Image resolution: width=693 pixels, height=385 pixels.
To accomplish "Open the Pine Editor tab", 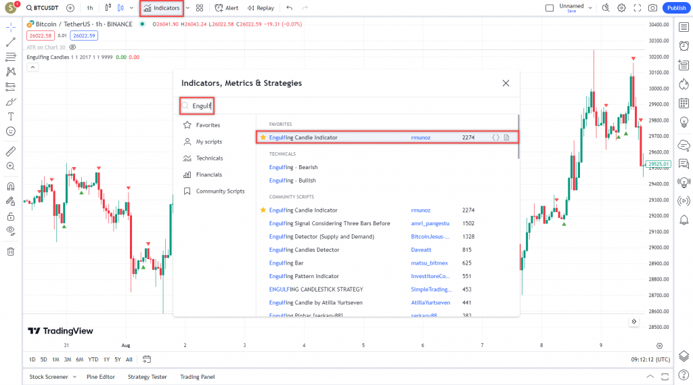I will pyautogui.click(x=100, y=377).
